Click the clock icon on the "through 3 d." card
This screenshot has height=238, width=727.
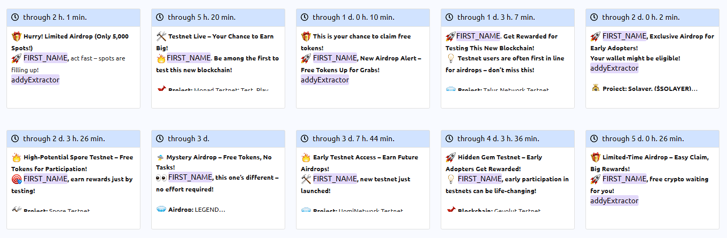tap(160, 139)
